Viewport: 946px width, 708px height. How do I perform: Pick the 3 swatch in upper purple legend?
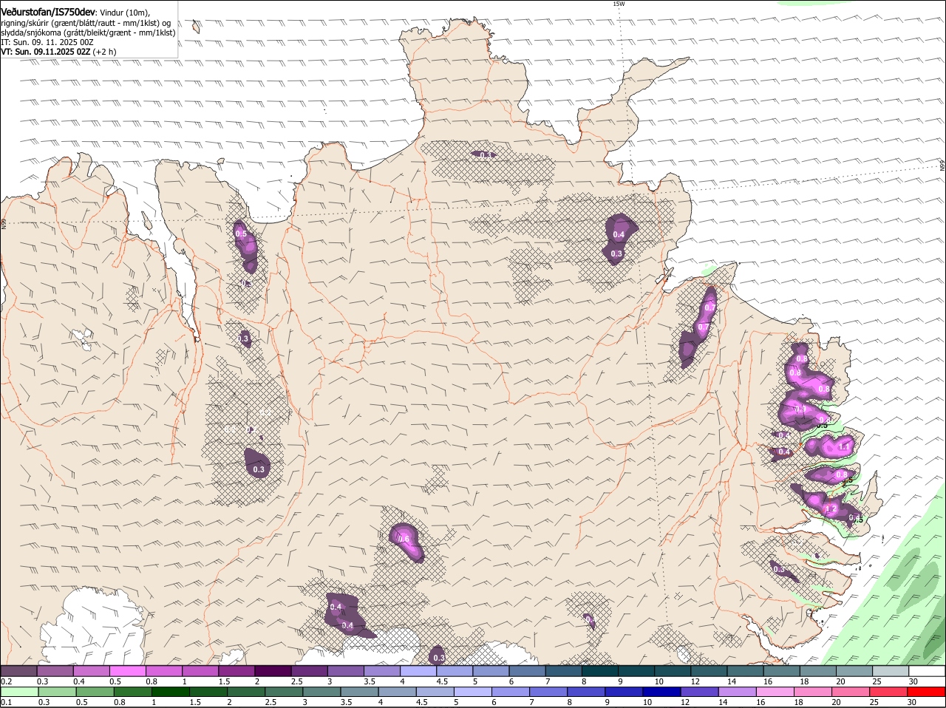coord(345,671)
